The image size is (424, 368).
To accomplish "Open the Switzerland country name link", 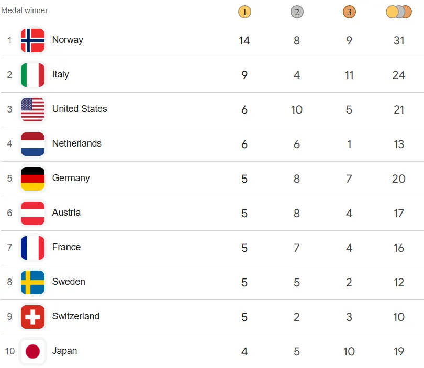I will click(75, 316).
